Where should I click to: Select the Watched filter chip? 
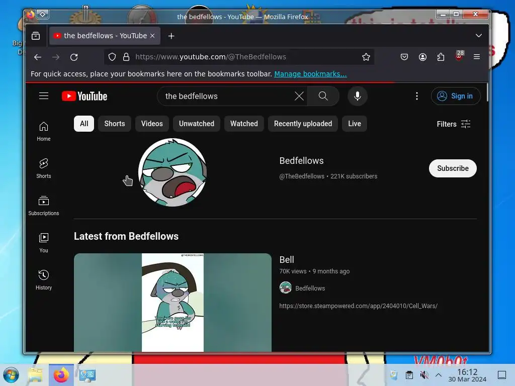pyautogui.click(x=244, y=124)
